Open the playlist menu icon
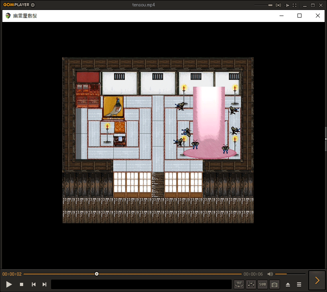The height and width of the screenshot is (292, 327). coord(299,284)
